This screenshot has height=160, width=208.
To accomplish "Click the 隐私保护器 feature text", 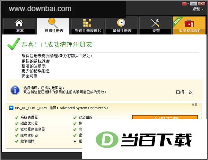I will [x=29, y=135].
